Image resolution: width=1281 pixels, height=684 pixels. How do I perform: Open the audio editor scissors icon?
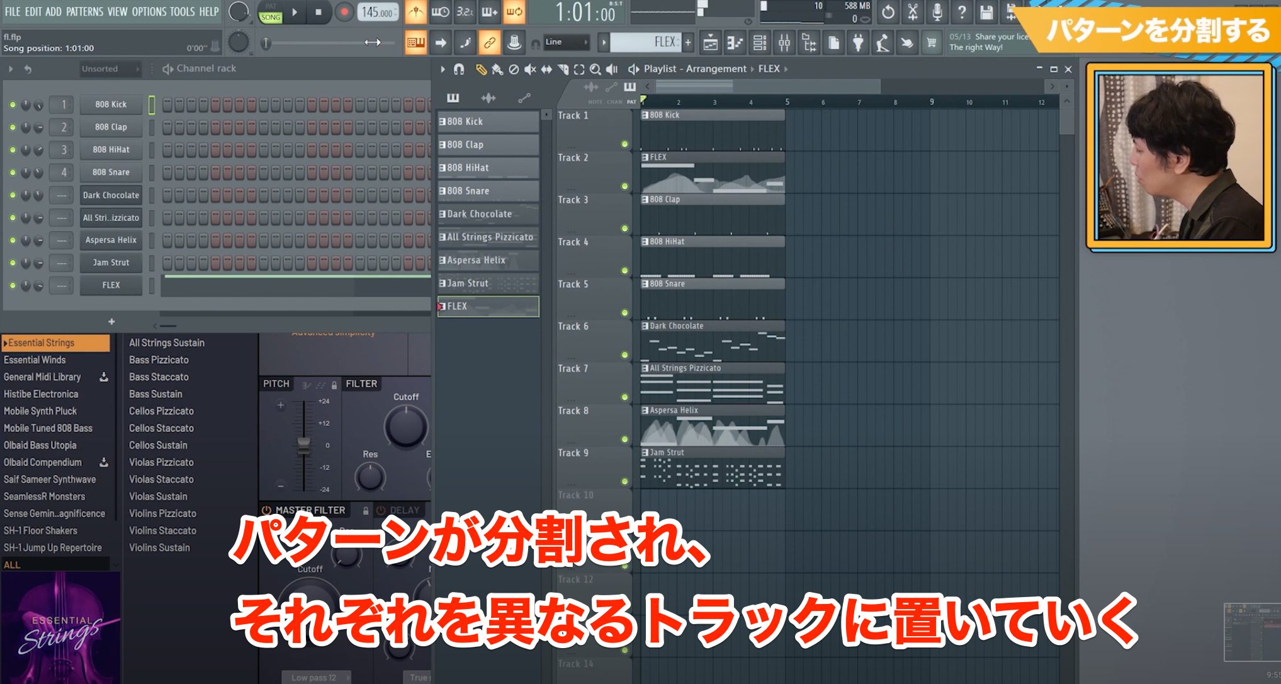tap(913, 11)
